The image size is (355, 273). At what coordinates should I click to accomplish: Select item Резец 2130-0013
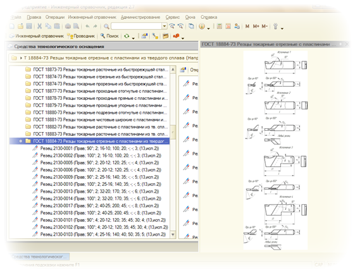[96, 191]
